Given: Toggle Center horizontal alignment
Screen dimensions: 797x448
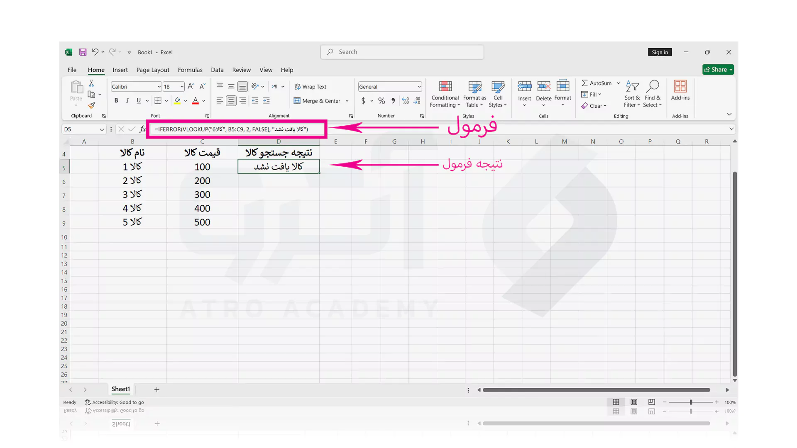Looking at the screenshot, I should [231, 101].
